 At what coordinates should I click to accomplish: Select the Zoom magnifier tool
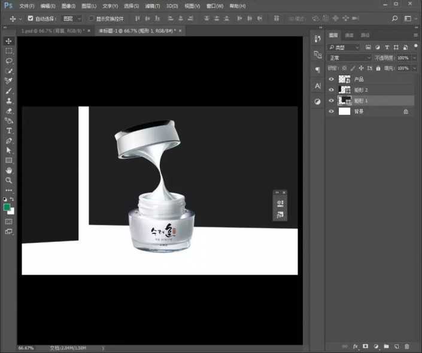click(x=9, y=180)
